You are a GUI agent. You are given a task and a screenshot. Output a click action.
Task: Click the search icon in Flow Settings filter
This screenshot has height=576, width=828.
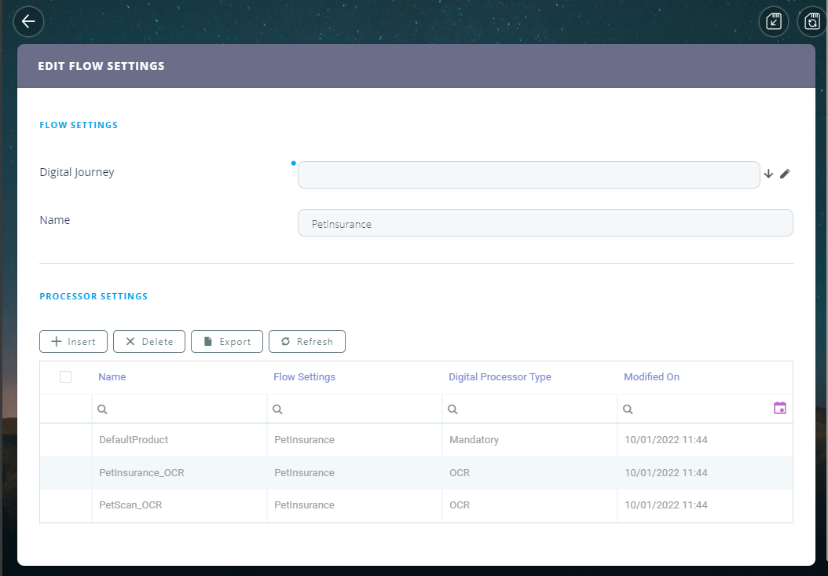tap(277, 409)
